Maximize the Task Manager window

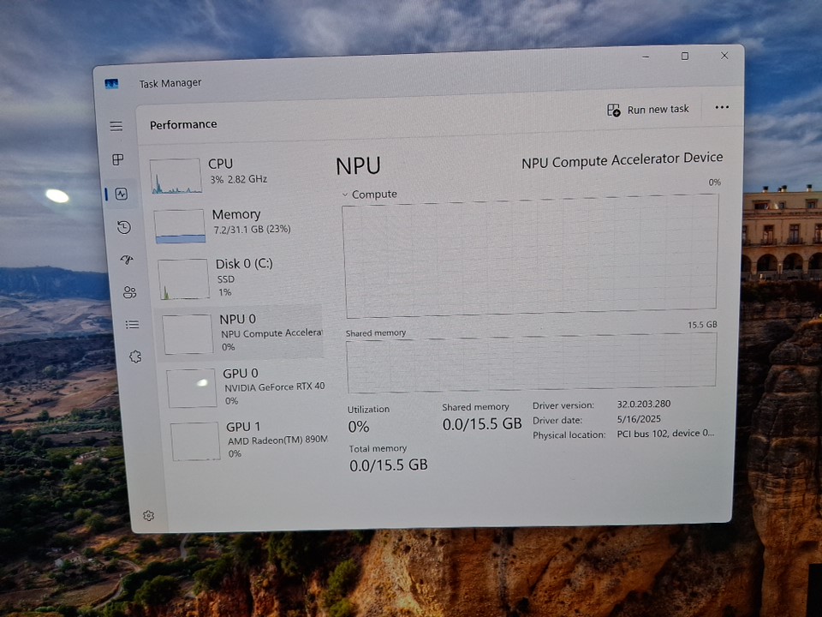point(684,57)
